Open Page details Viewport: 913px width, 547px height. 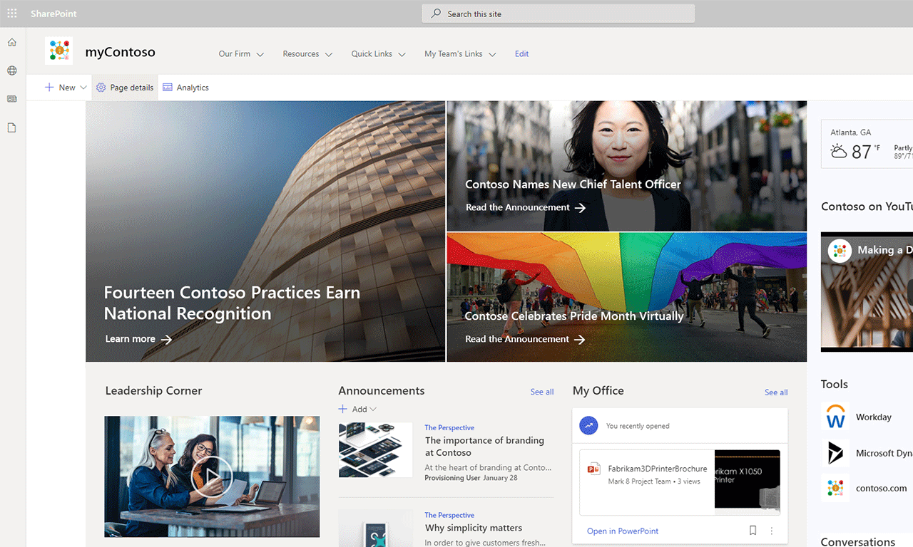coord(126,88)
